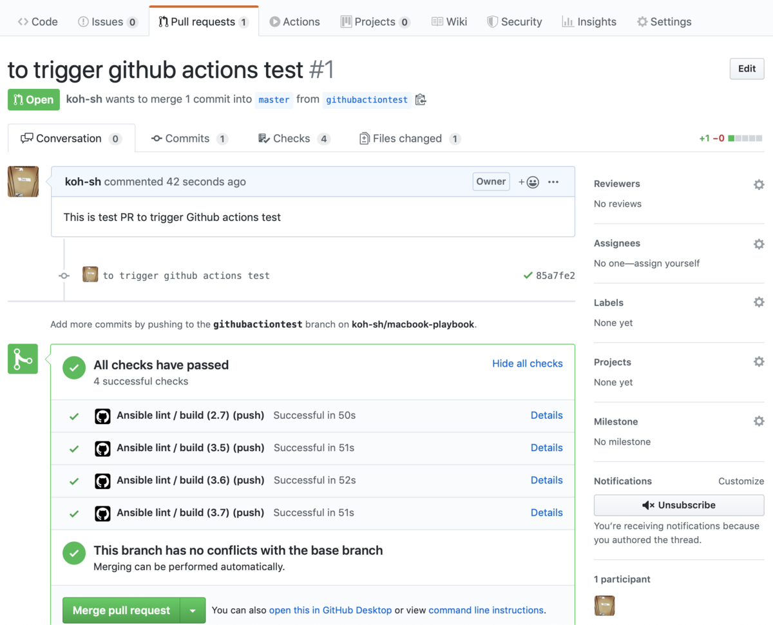Open the Commits tab

coord(189,139)
